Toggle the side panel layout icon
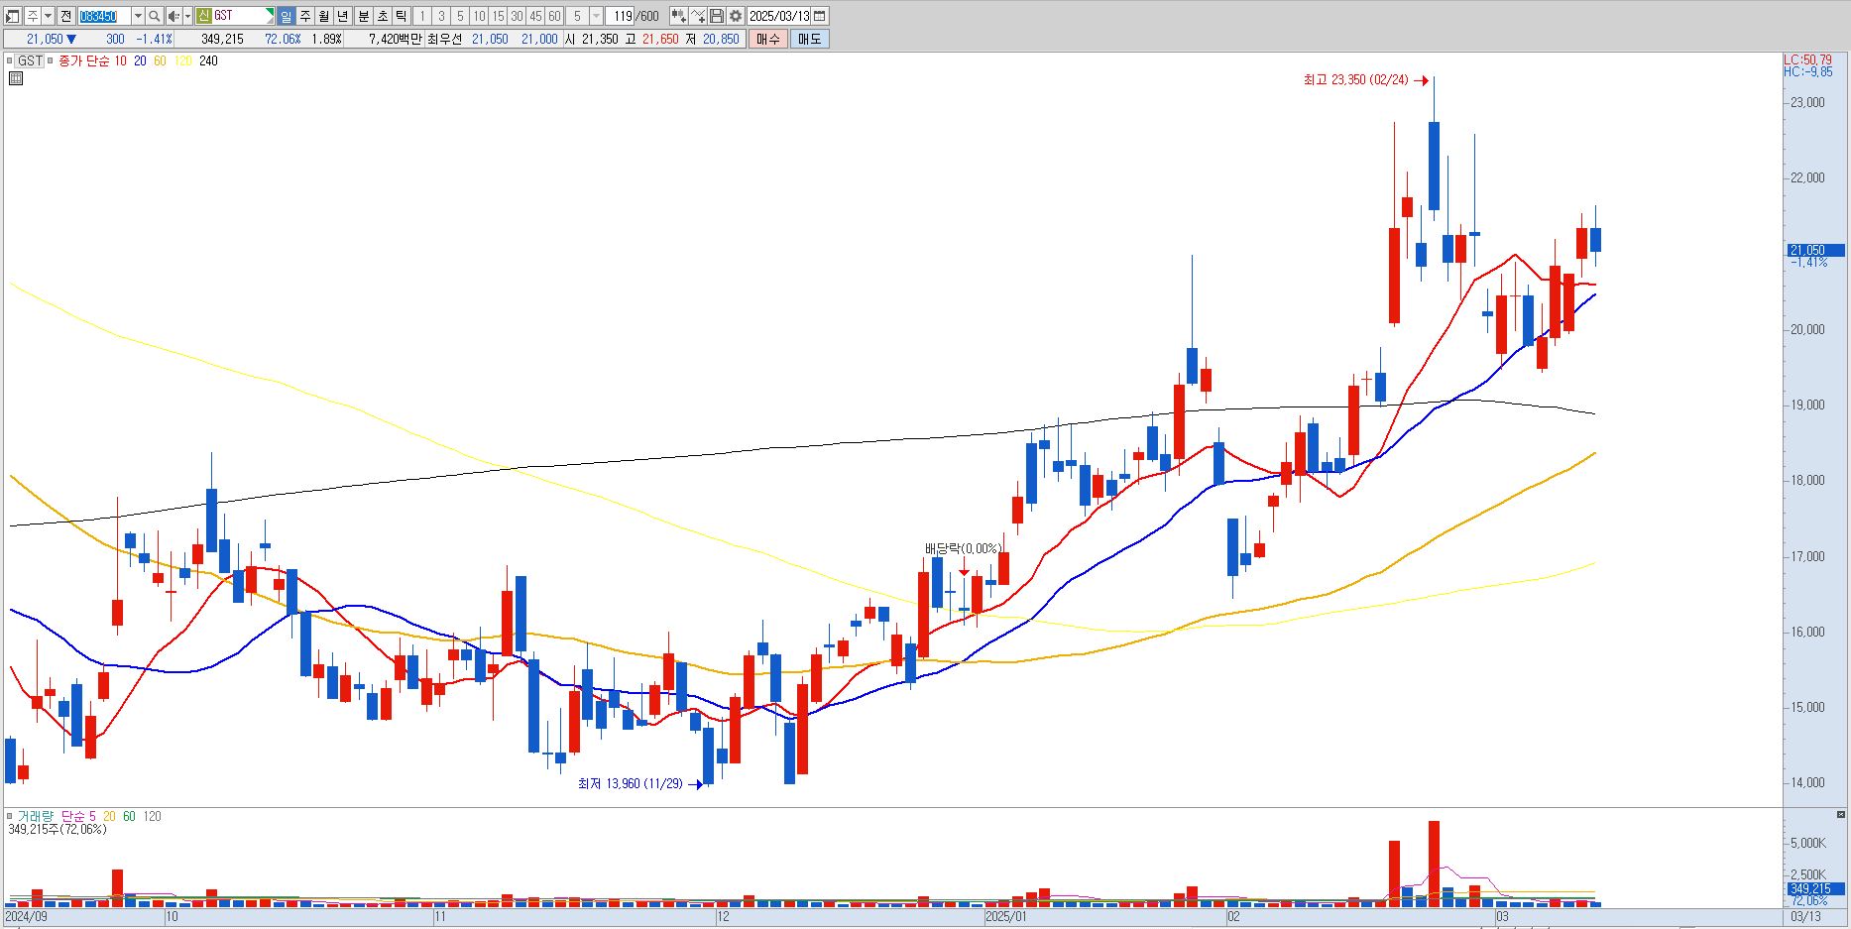1851x929 pixels. tap(13, 16)
